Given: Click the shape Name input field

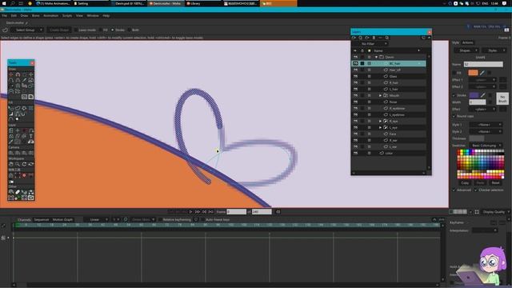Looking at the screenshot, I should (483, 64).
